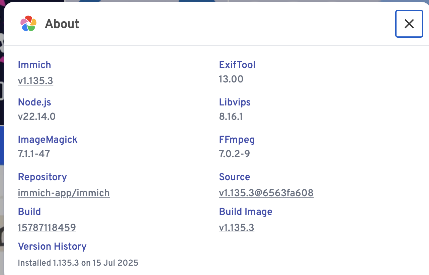The width and height of the screenshot is (429, 275).
Task: Click the ImageMagick label
Action: 48,140
